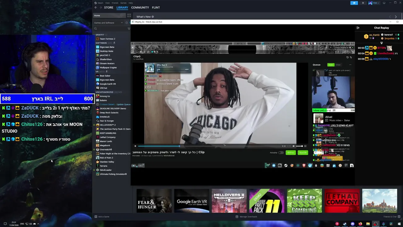Switch to the COMMUNITY tab
This screenshot has width=403, height=227.
pos(140,8)
